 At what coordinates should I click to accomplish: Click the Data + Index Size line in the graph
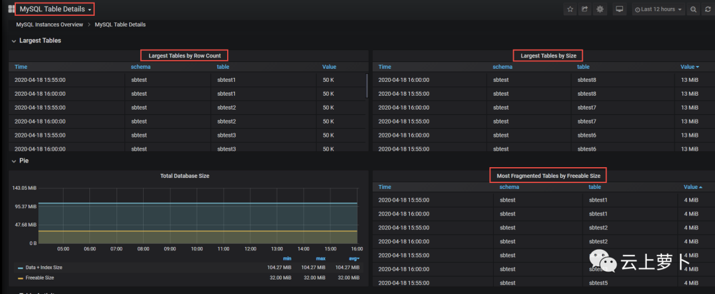click(x=198, y=203)
